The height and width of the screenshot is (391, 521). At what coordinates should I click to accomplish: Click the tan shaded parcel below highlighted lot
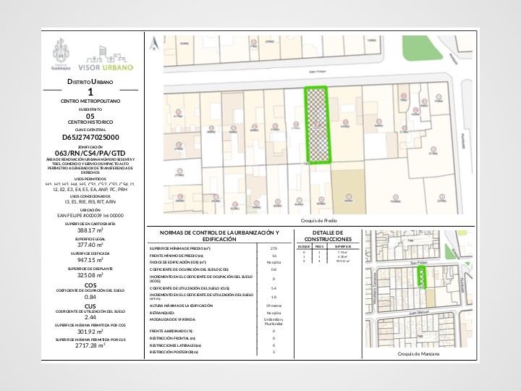pyautogui.click(x=348, y=185)
